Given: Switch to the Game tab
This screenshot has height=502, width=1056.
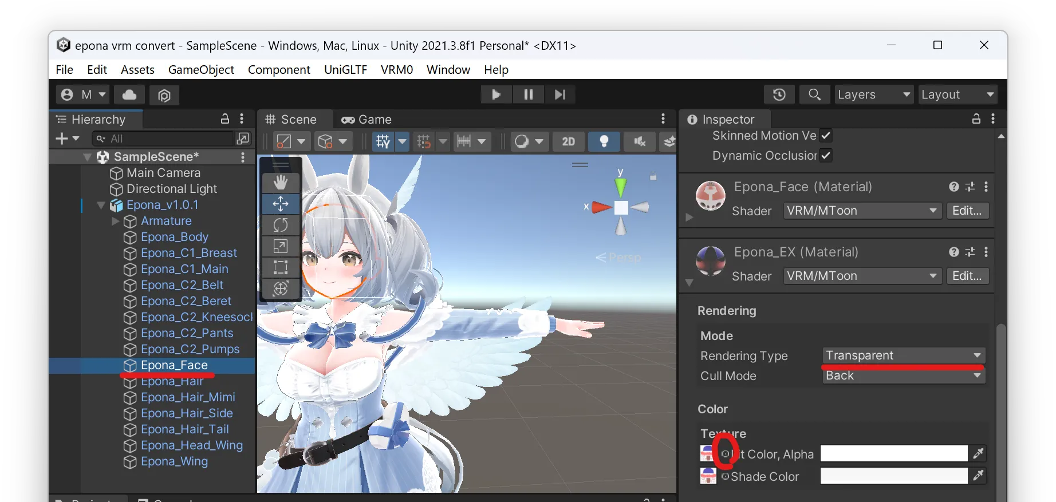Looking at the screenshot, I should pyautogui.click(x=367, y=120).
